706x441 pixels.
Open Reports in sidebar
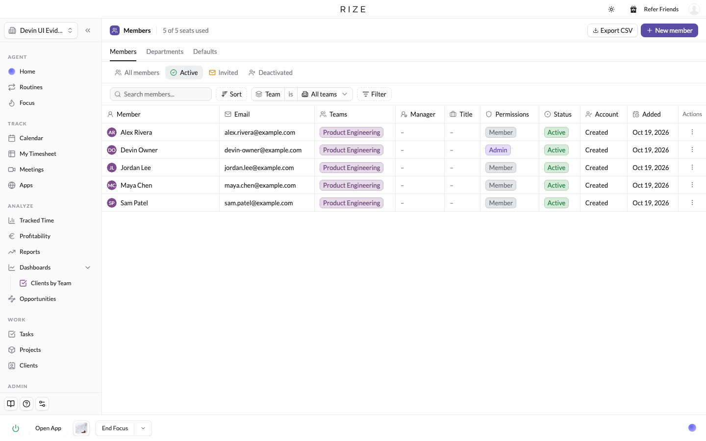click(x=50, y=252)
